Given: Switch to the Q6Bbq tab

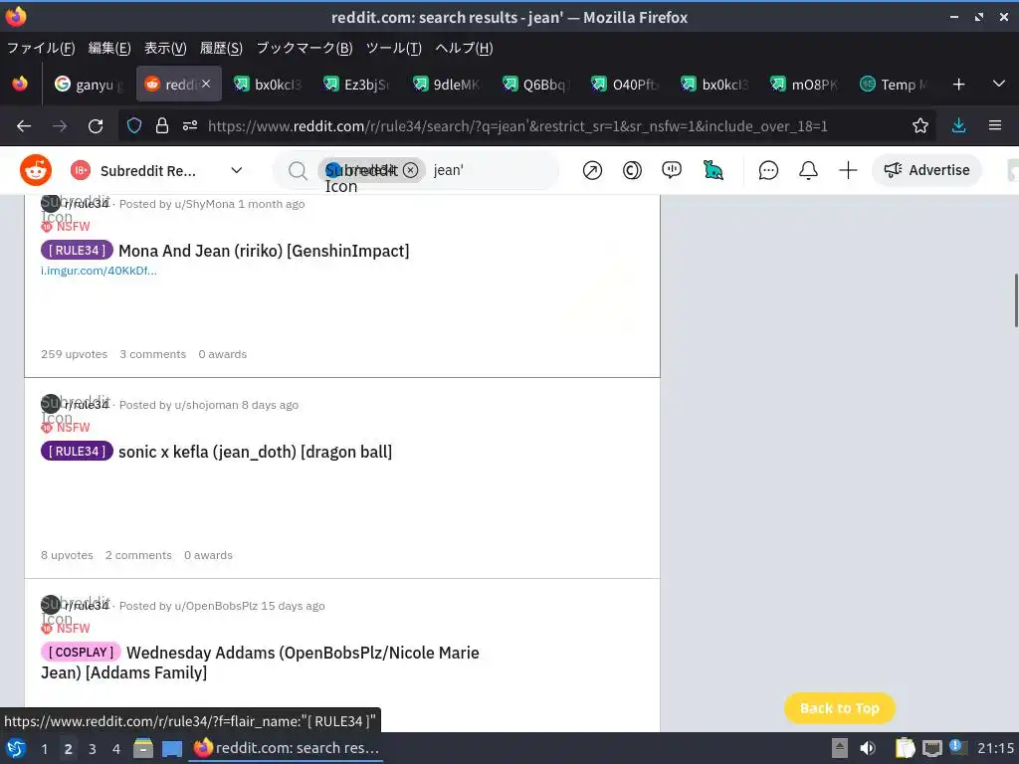Looking at the screenshot, I should pos(536,85).
